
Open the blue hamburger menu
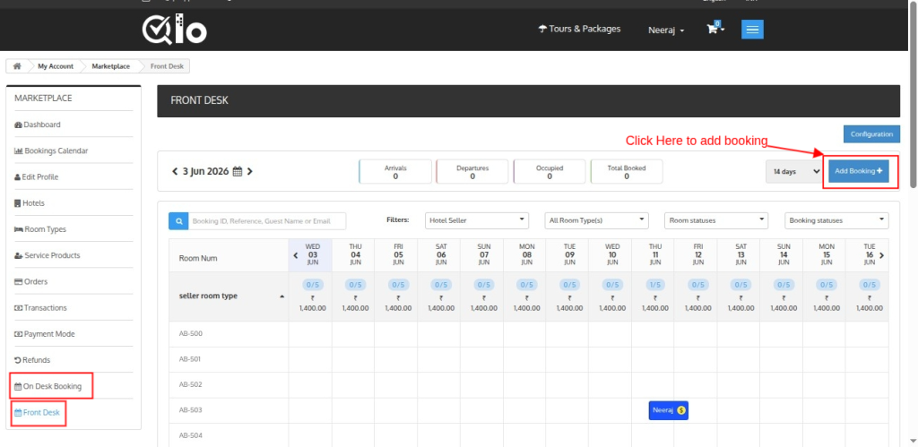(752, 30)
